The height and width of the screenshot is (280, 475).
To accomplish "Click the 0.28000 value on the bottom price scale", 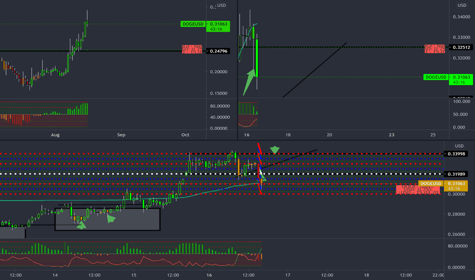I will 456,214.
